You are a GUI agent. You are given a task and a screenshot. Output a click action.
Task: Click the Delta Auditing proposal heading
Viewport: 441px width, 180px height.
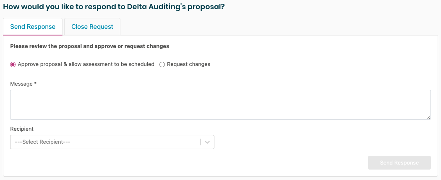[114, 7]
